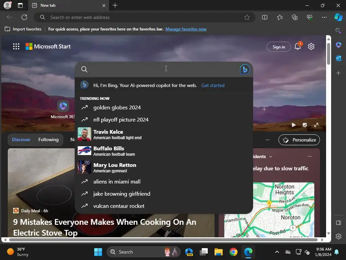This screenshot has width=346, height=260.
Task: Open the electric stove top article
Action: 105,227
